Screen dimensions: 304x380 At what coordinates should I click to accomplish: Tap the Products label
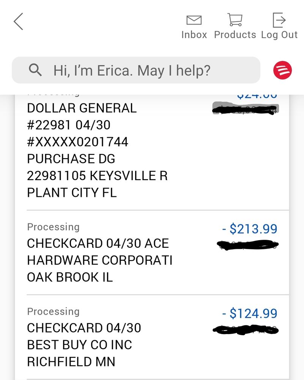coord(235,35)
